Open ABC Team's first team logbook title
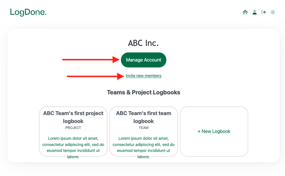Screen dimensions: 285x176 143,117
